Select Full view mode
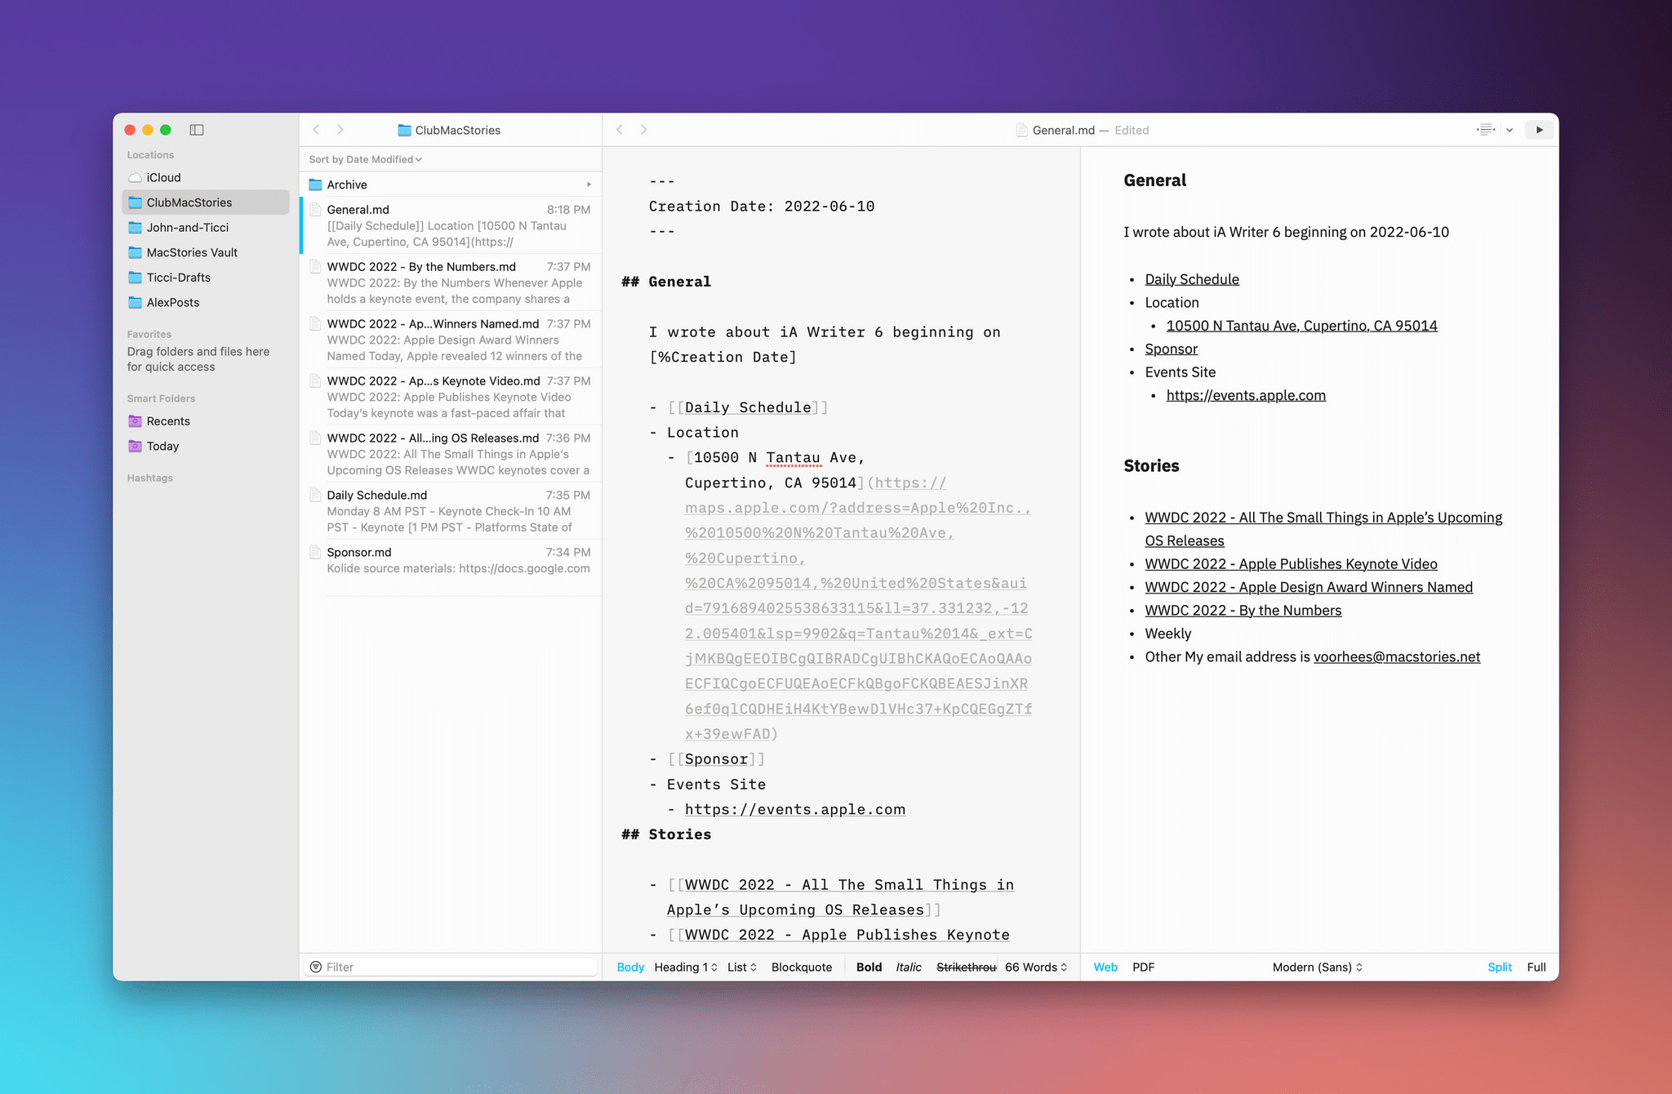The height and width of the screenshot is (1094, 1672). 1536,966
